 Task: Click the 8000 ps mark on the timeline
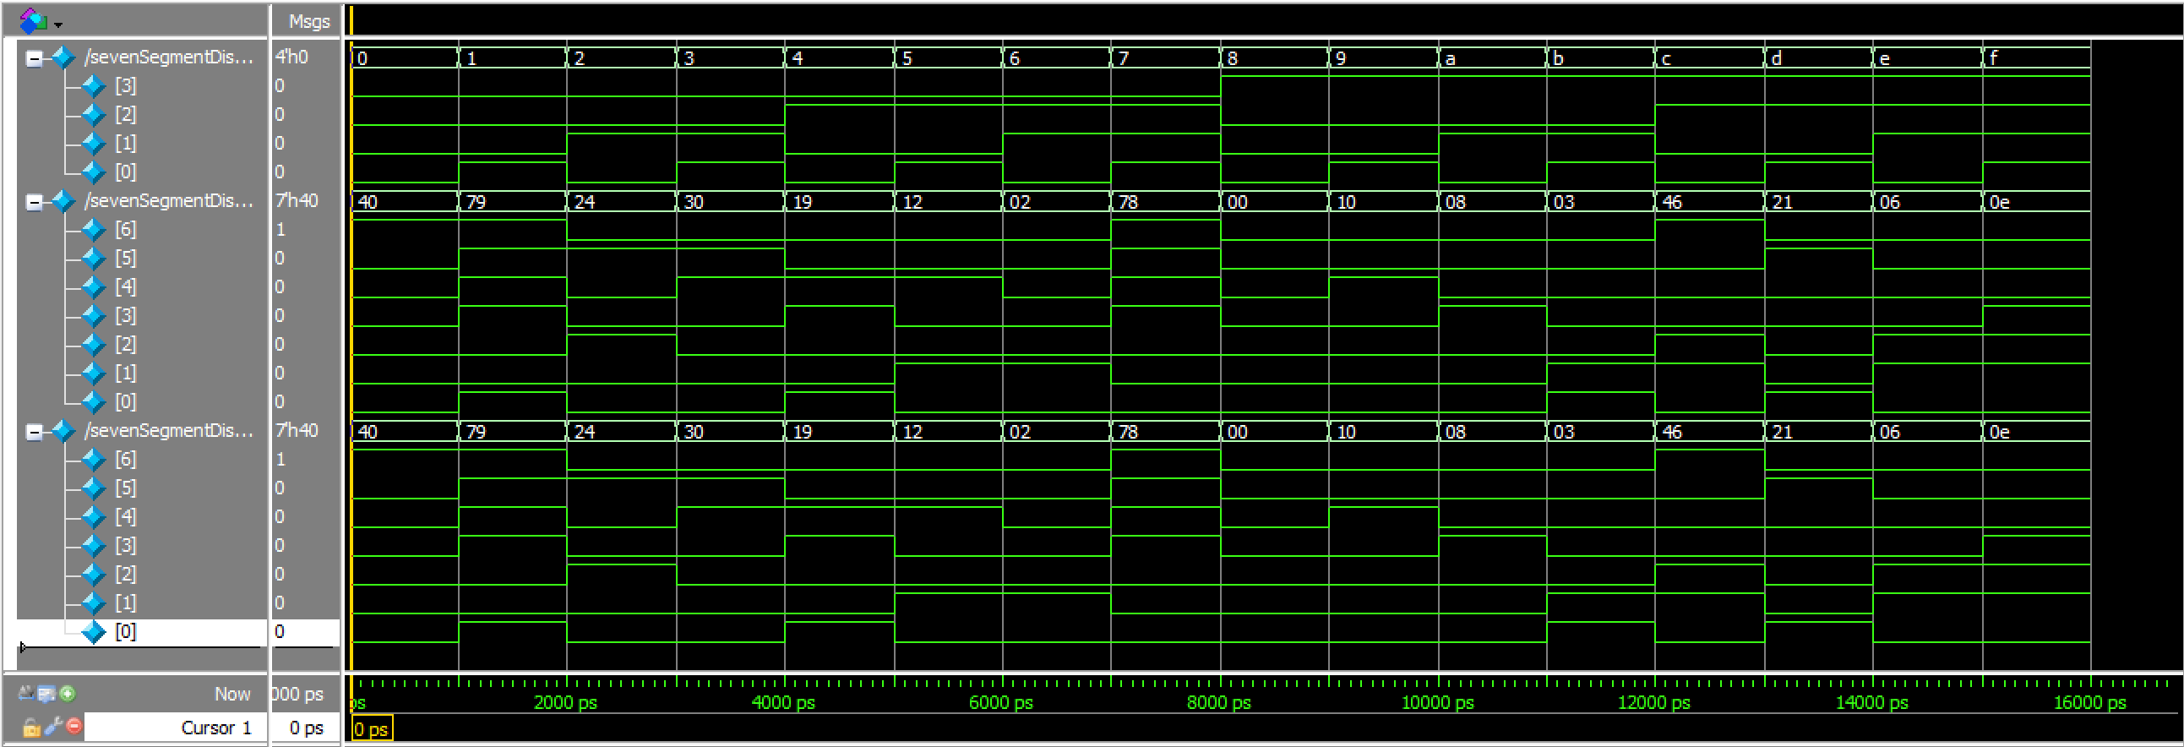pos(1219,702)
